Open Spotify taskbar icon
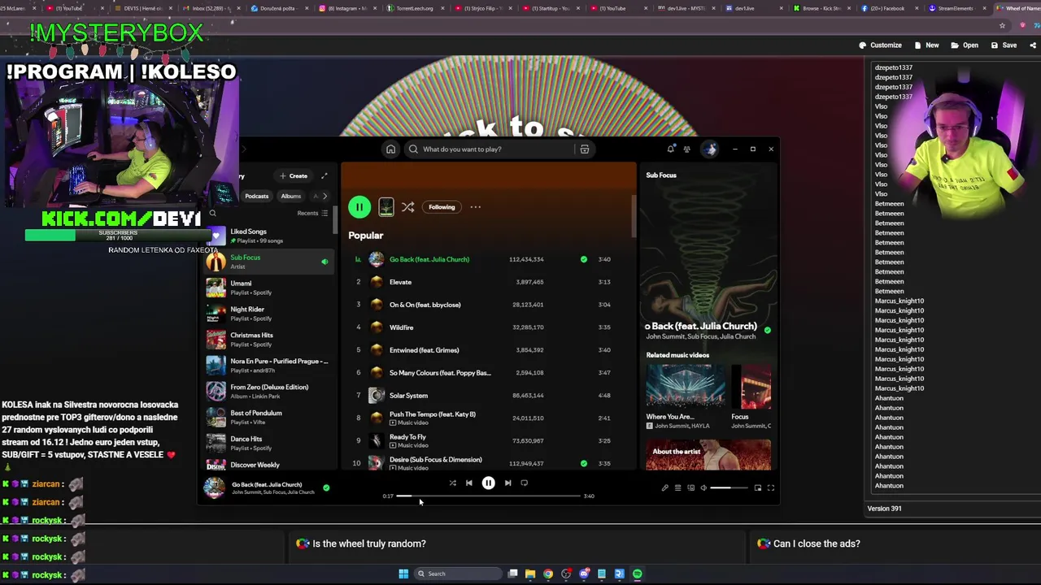This screenshot has width=1041, height=585. click(637, 574)
